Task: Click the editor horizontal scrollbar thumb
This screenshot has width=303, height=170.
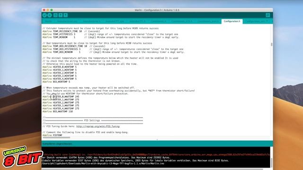Action: (56, 137)
